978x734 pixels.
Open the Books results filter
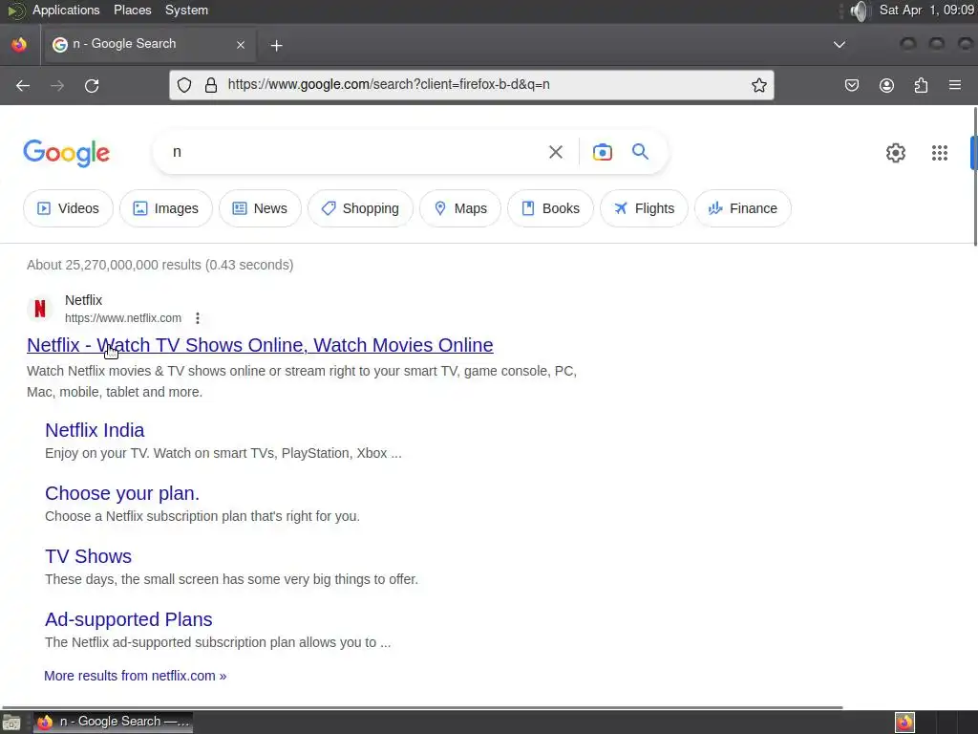(550, 208)
